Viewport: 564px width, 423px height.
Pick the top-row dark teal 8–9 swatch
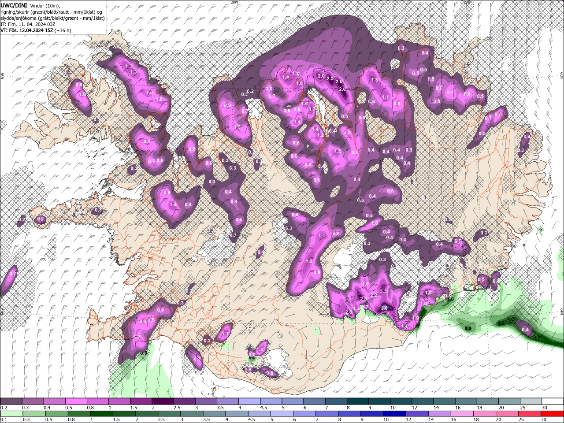pyautogui.click(x=357, y=401)
